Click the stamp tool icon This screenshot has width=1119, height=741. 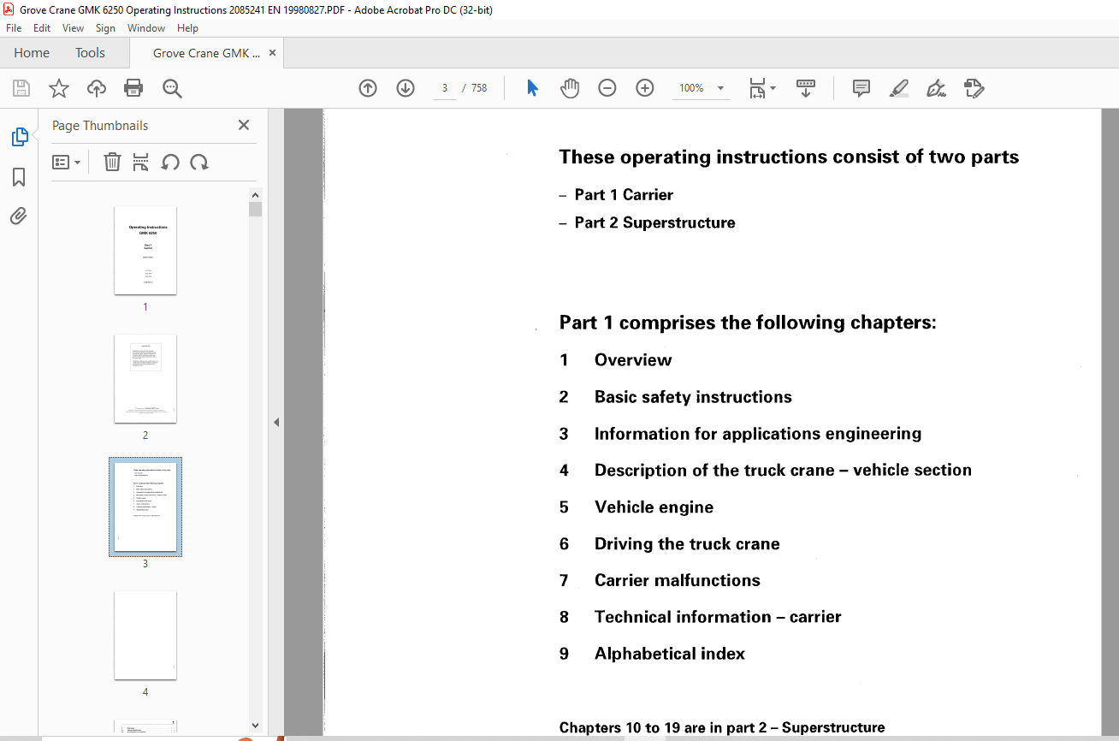pyautogui.click(x=974, y=88)
